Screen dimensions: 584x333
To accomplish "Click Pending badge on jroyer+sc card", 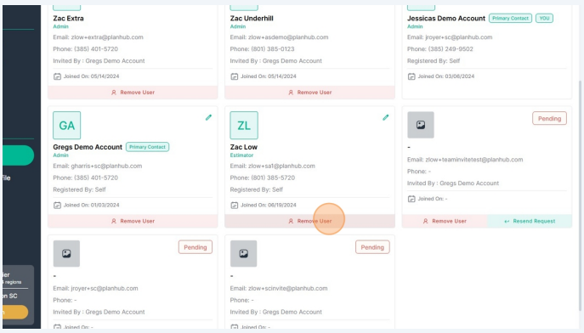I will coord(196,247).
